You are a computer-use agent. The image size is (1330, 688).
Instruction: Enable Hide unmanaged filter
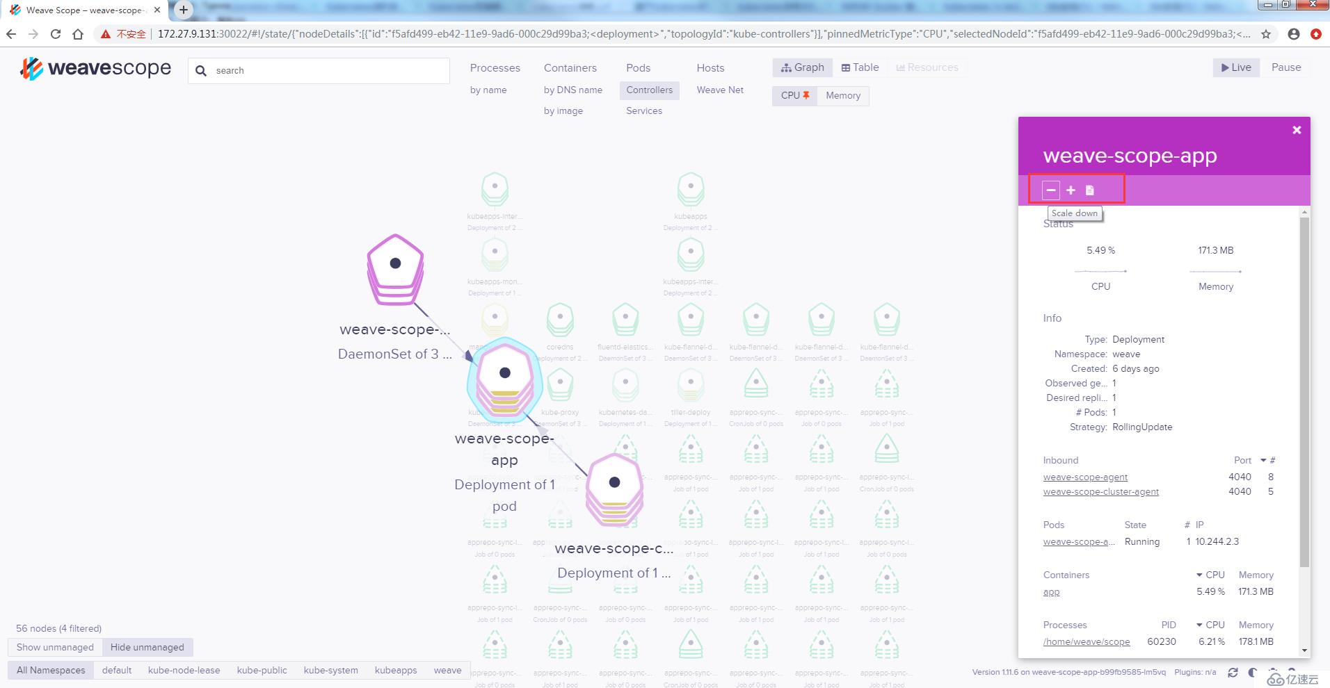(x=147, y=647)
